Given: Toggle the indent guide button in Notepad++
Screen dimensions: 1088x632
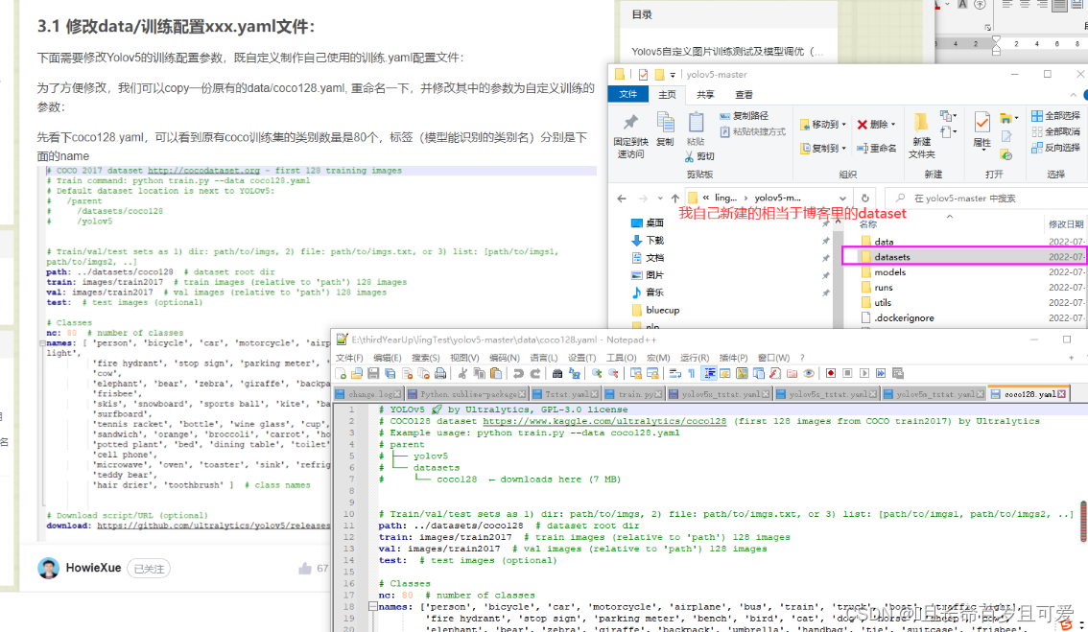Looking at the screenshot, I should (709, 374).
